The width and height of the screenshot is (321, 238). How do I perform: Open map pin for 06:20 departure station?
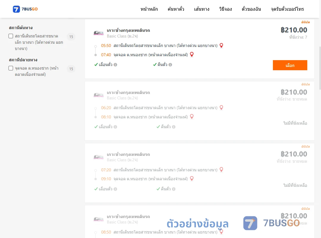click(221, 108)
